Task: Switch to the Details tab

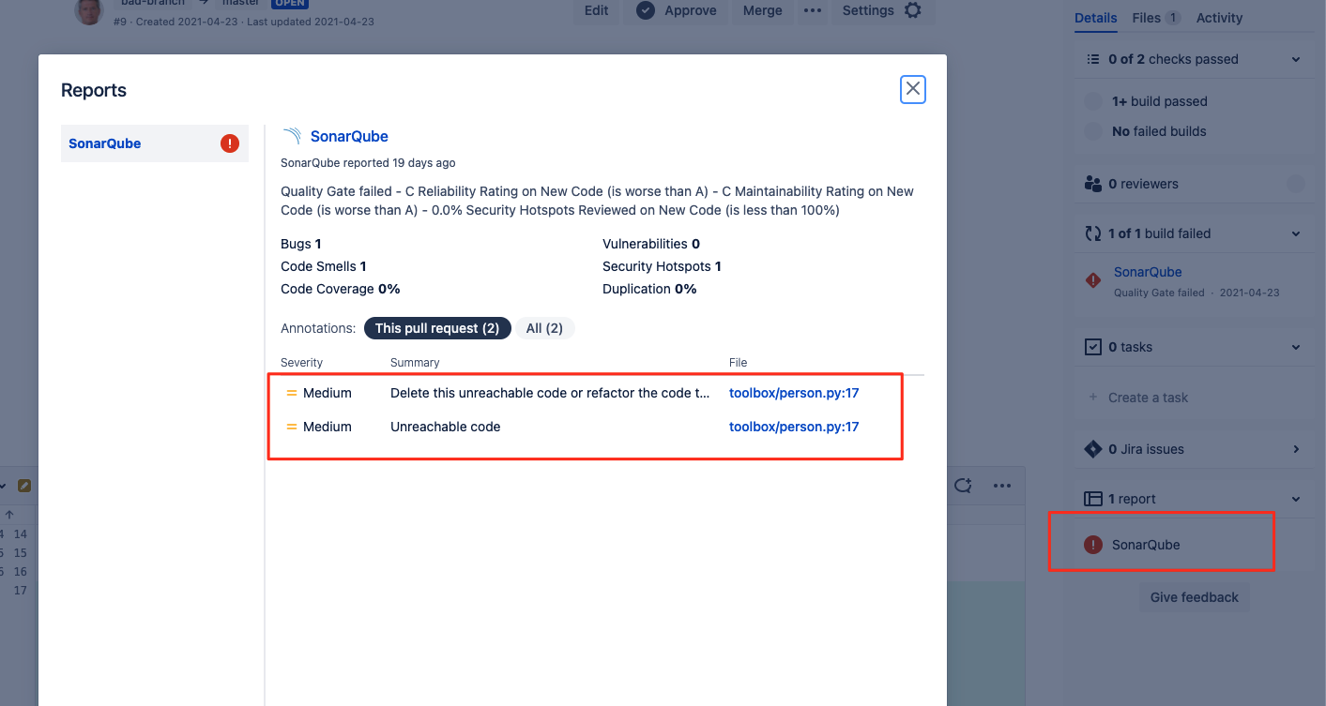Action: coord(1096,18)
